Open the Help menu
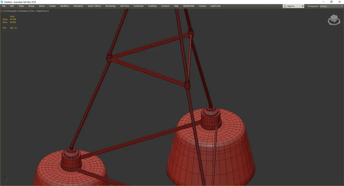 176,6
